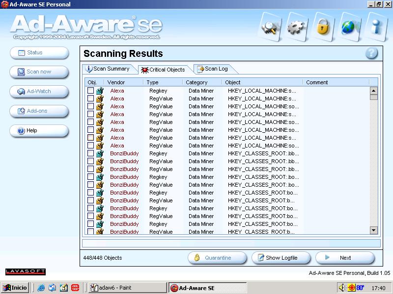The width and height of the screenshot is (393, 294).
Task: Tick the checkbox for the Alexa Regkey row
Action: 90,91
